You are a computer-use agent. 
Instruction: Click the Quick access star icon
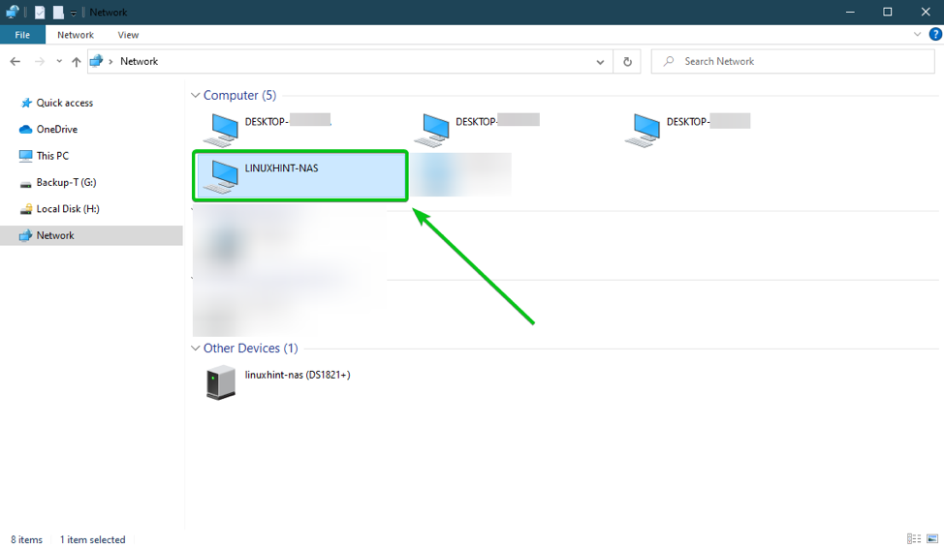click(x=26, y=103)
